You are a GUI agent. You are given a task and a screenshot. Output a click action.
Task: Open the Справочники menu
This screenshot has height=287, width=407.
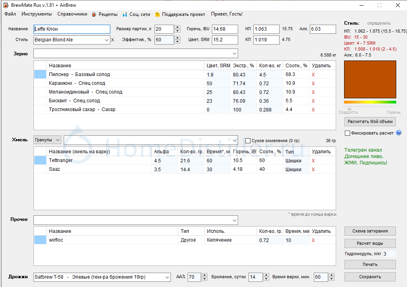[72, 14]
